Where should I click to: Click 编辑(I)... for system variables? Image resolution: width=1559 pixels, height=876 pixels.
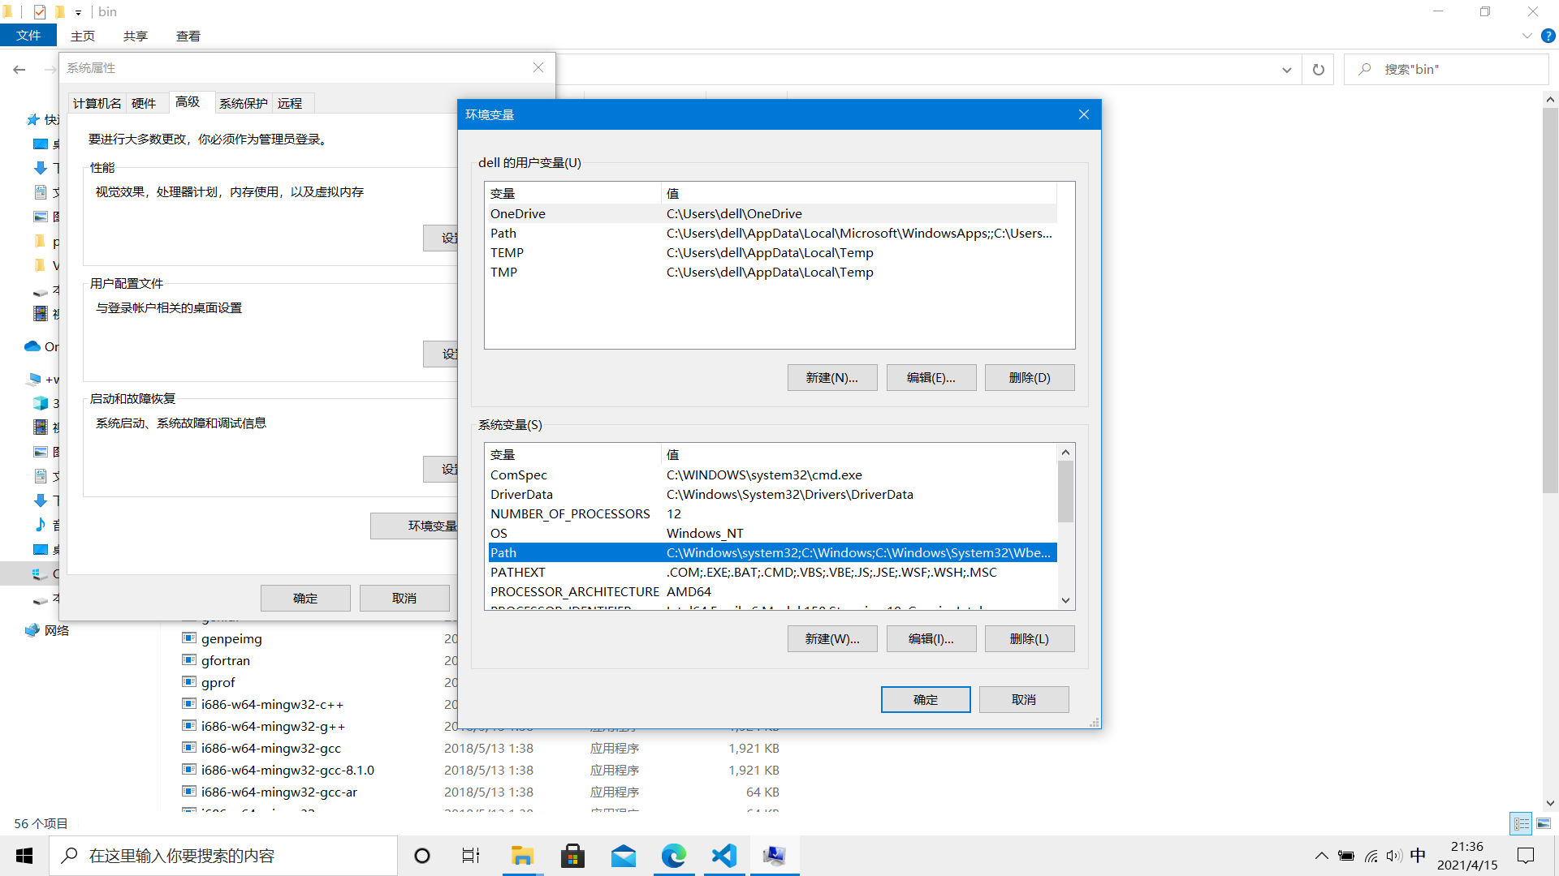coord(931,639)
